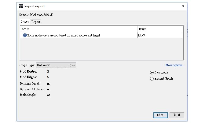220x124 pixels.
Task: Click the 取消 cancel button
Action: 177,115
